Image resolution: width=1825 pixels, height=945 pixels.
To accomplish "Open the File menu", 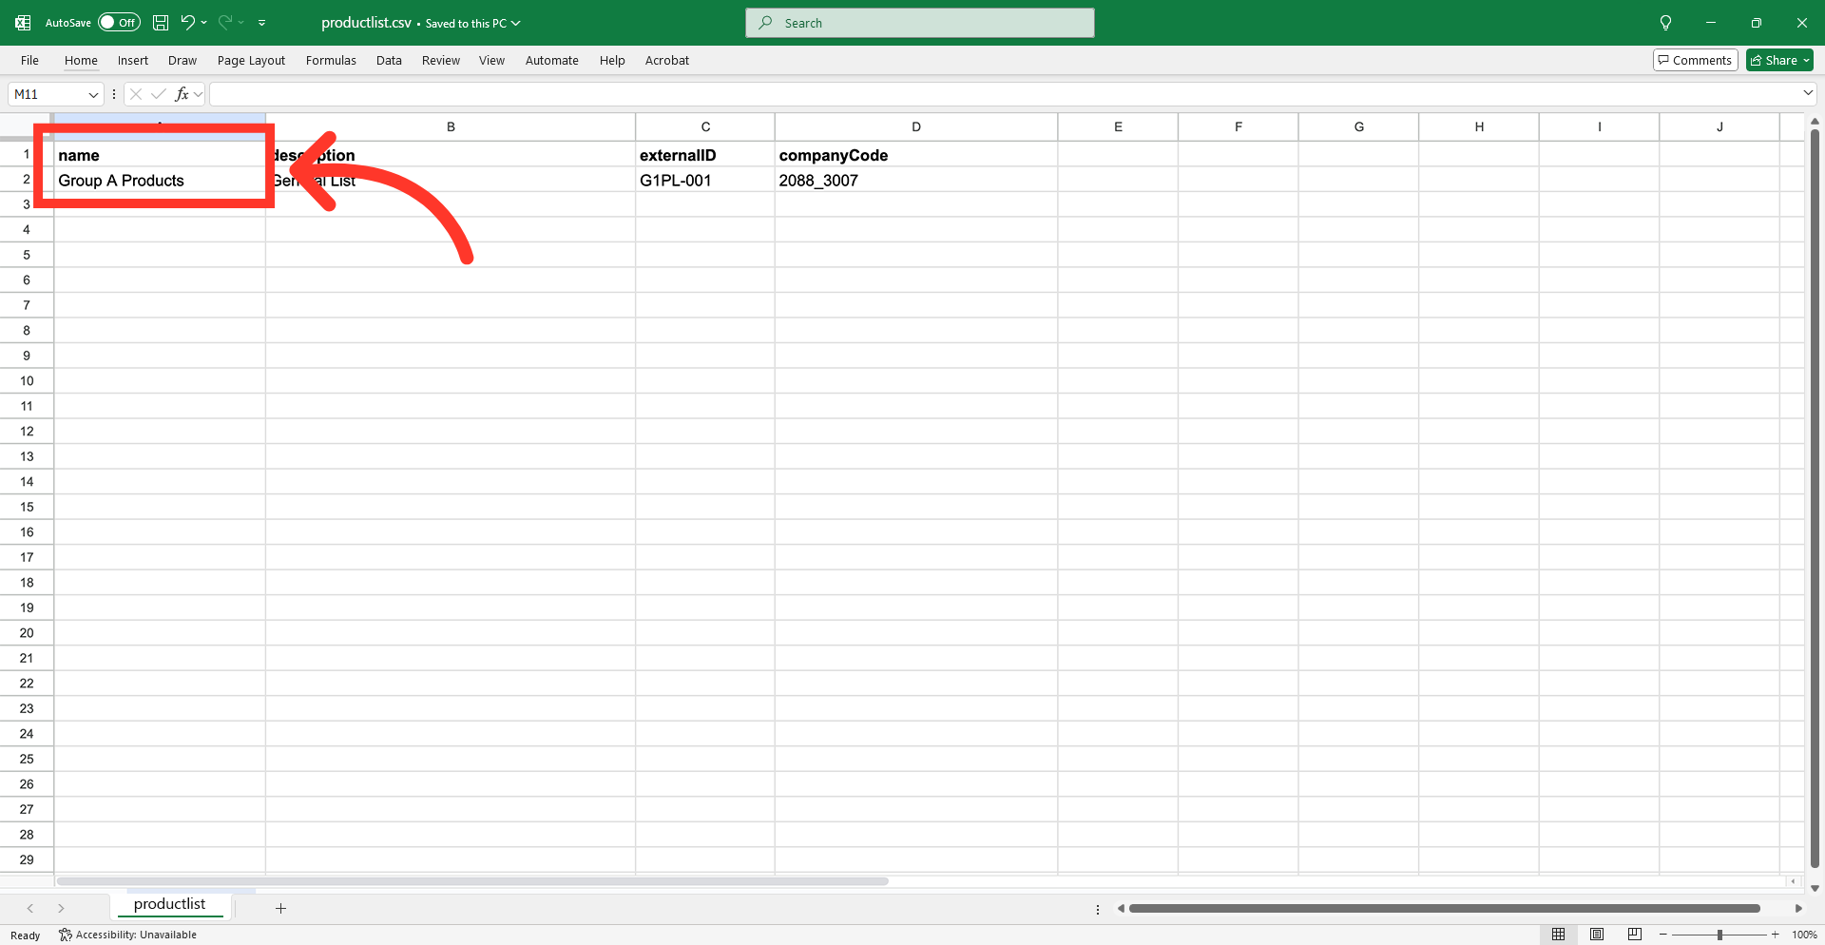I will coord(30,60).
